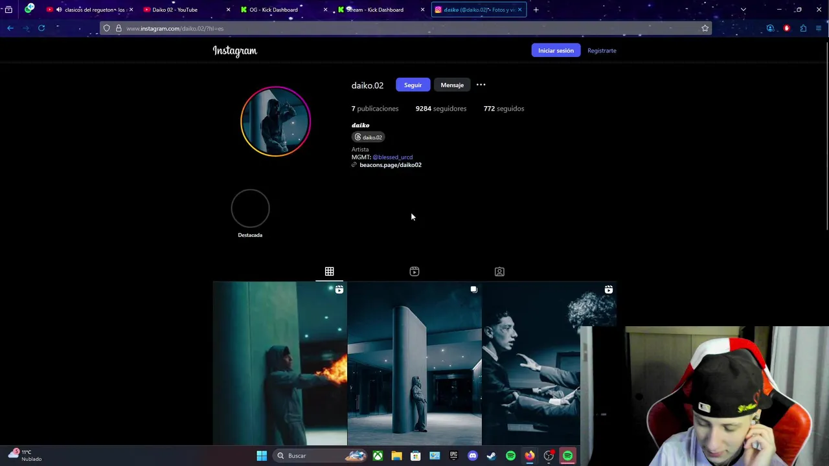829x466 pixels.
Task: Open Firefox from the taskbar
Action: tap(529, 456)
